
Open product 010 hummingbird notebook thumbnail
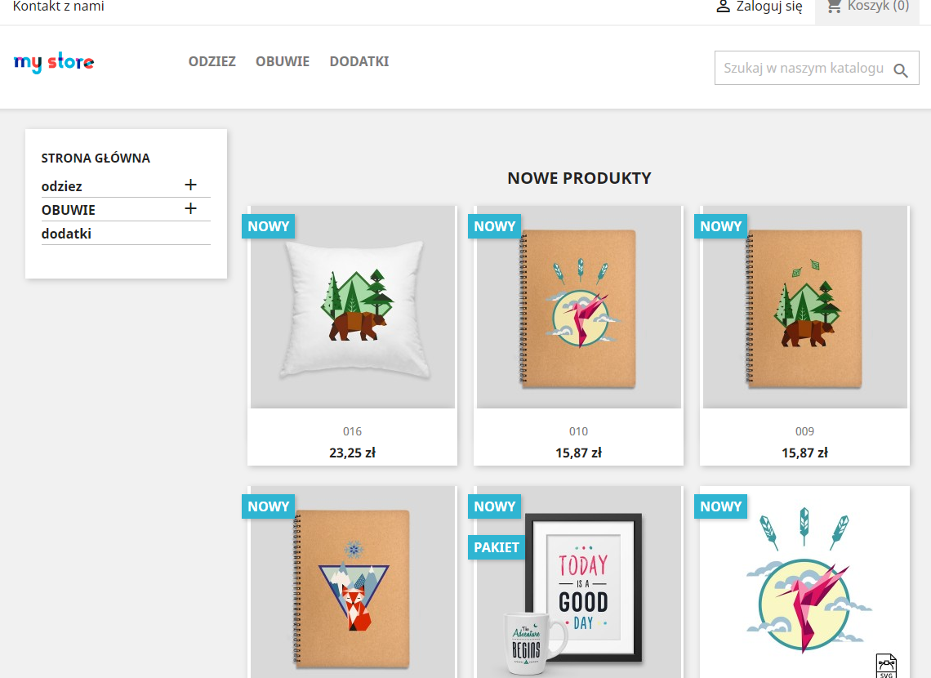coord(579,307)
